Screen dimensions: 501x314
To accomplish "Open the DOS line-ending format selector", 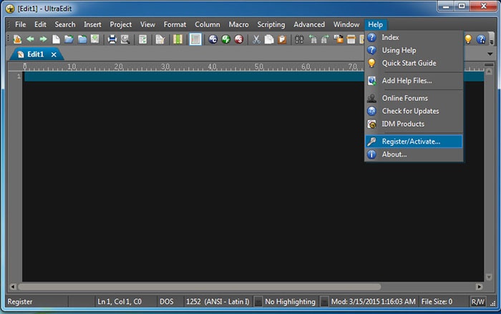I will coord(167,302).
